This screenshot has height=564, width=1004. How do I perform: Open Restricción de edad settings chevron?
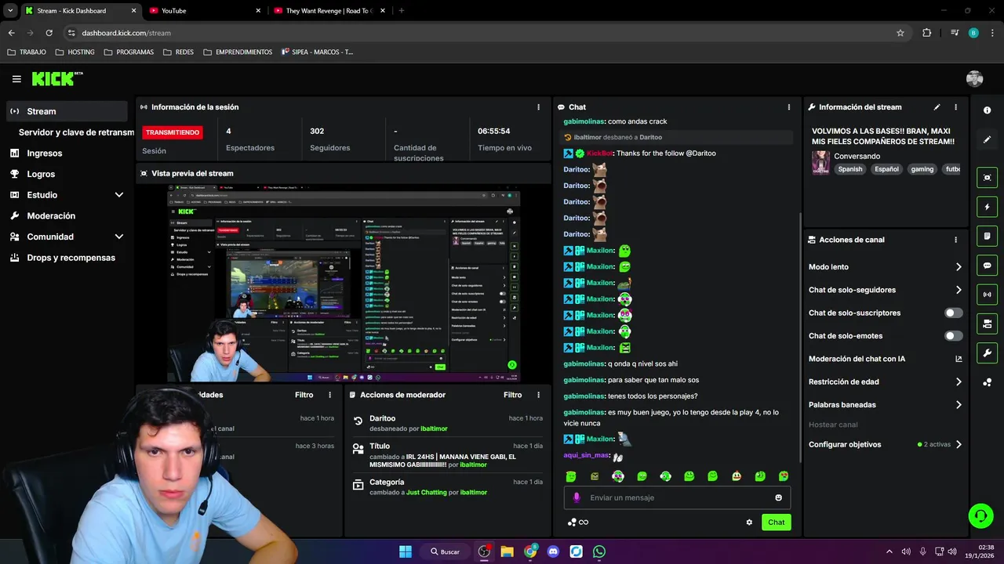coord(959,382)
